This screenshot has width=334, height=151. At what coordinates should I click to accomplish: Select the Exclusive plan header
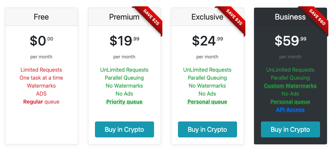pyautogui.click(x=207, y=17)
